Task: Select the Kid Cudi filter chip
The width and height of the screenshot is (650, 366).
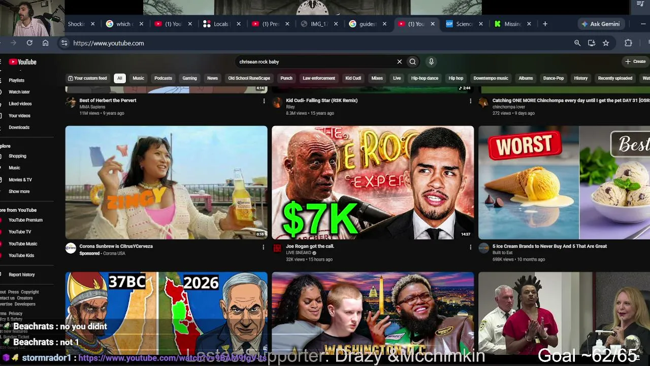Action: point(353,78)
